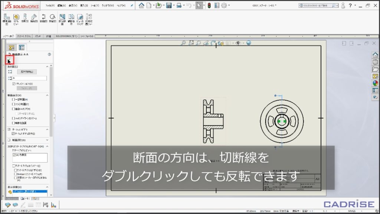Open the dropdown arrow beside Print icon
Viewport: 380px width, 214px height.
tap(184, 6)
